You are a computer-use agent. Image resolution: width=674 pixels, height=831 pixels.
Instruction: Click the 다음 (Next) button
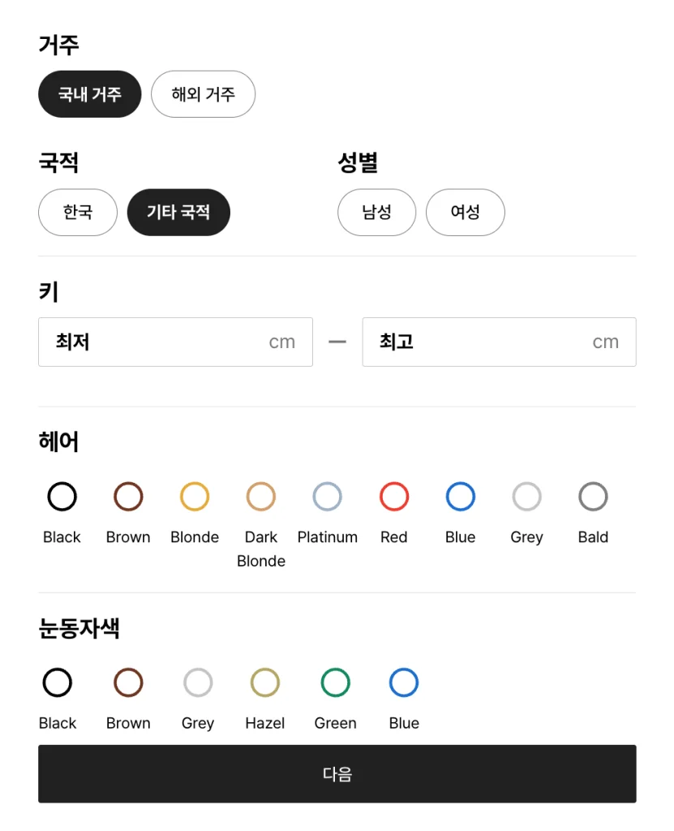[x=337, y=773]
